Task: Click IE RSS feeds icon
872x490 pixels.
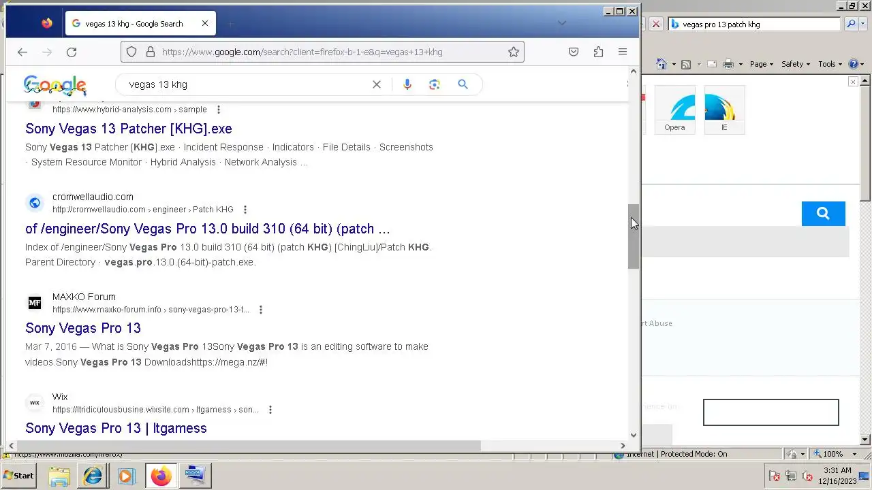Action: [x=686, y=64]
